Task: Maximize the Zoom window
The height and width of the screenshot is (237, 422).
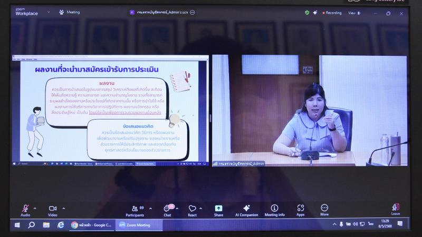Action: (x=388, y=14)
